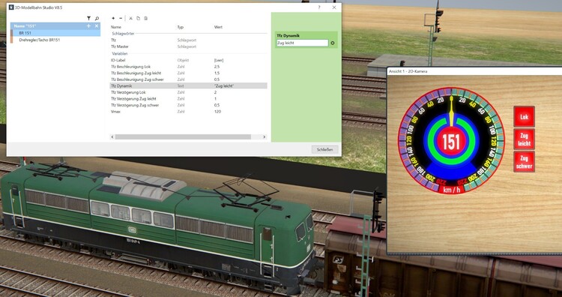This screenshot has height=297, width=562.
Task: Click the copy icon in the variables toolbar
Action: click(139, 18)
